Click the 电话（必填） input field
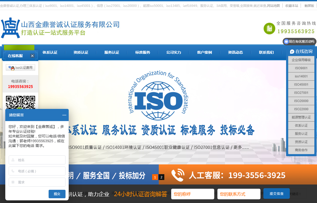 (x=37, y=171)
